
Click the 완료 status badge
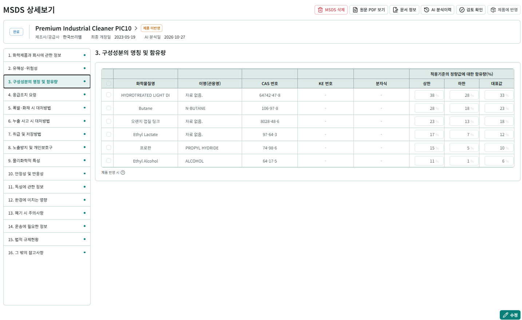(16, 32)
